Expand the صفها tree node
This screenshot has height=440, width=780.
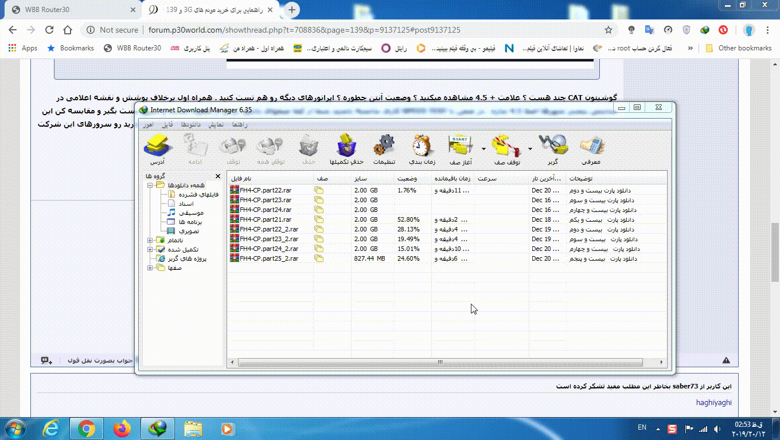pyautogui.click(x=150, y=268)
